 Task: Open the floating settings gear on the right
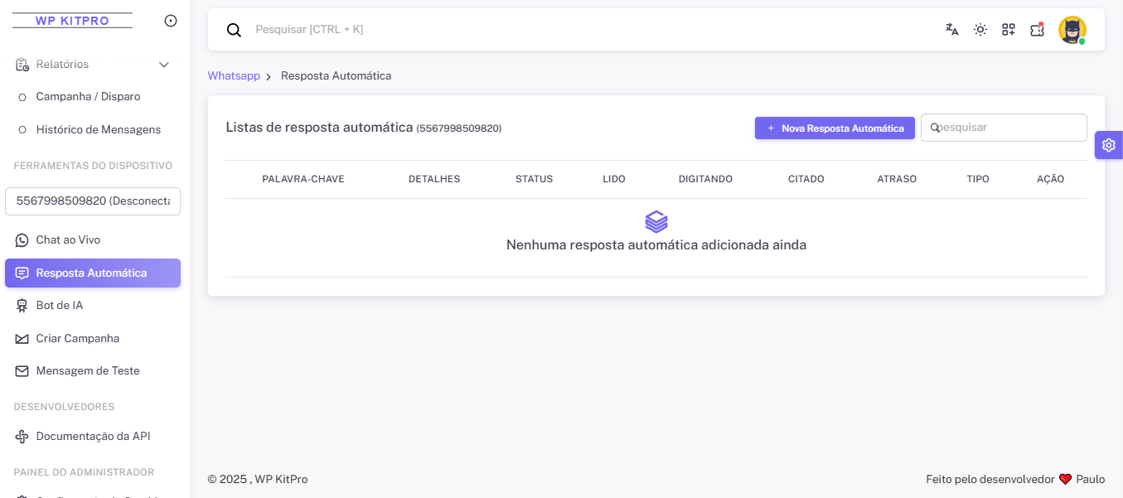1109,144
